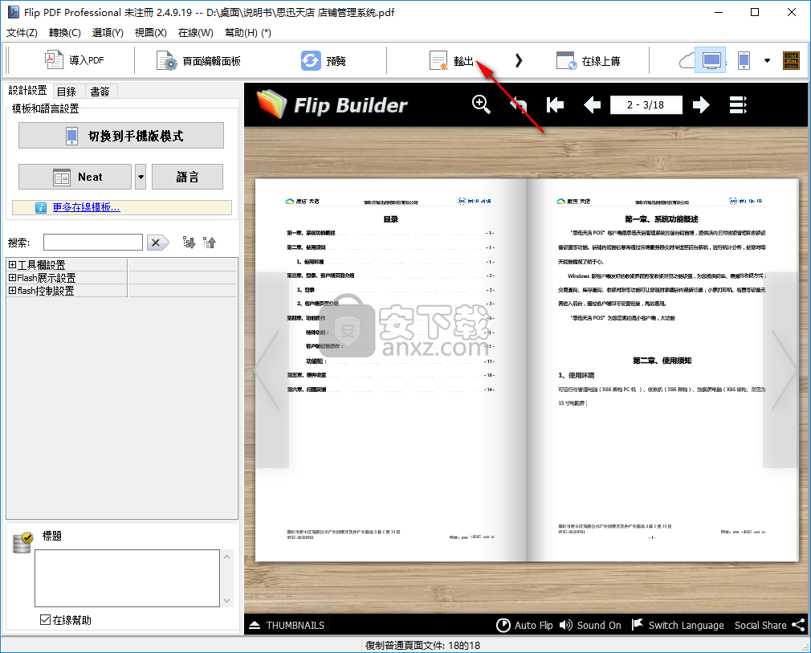Toggle the 在線幫助 checkbox
Screen dimensions: 811x653
[x=46, y=620]
